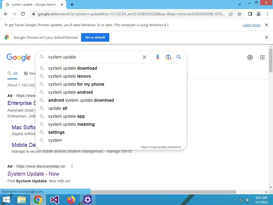Screen dimensions: 273x205
Task: Dismiss the default browser bar
Action: point(266,37)
